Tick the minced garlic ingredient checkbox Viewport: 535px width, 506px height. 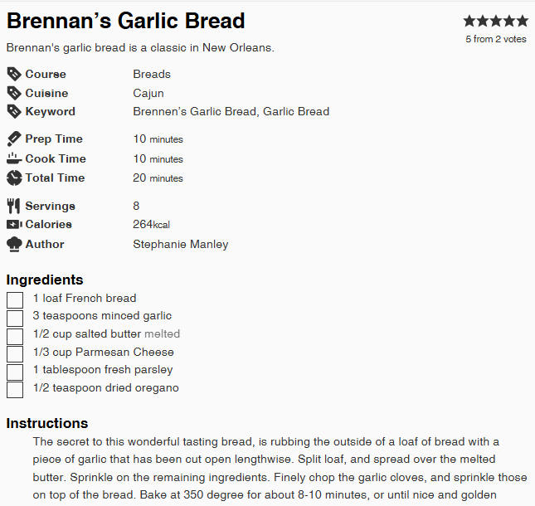(x=15, y=318)
